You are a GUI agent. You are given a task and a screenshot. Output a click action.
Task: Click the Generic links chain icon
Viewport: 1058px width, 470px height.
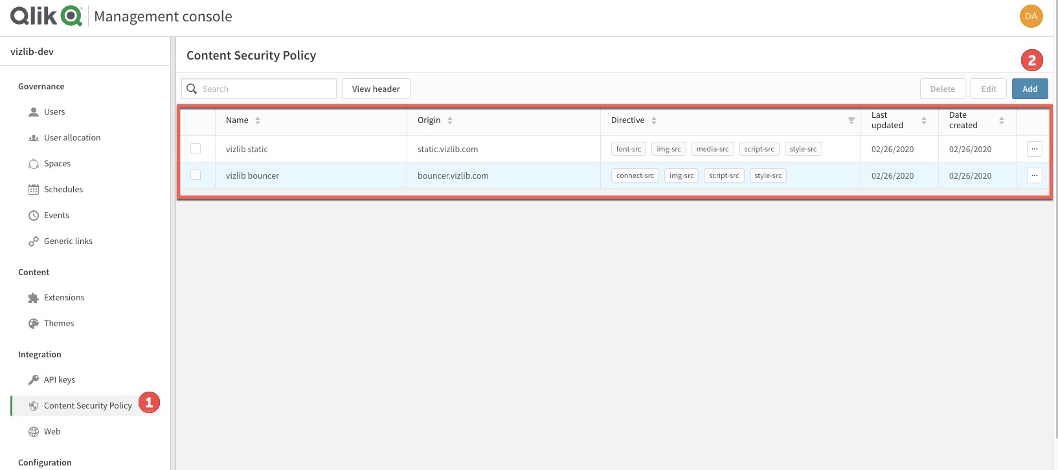point(34,241)
